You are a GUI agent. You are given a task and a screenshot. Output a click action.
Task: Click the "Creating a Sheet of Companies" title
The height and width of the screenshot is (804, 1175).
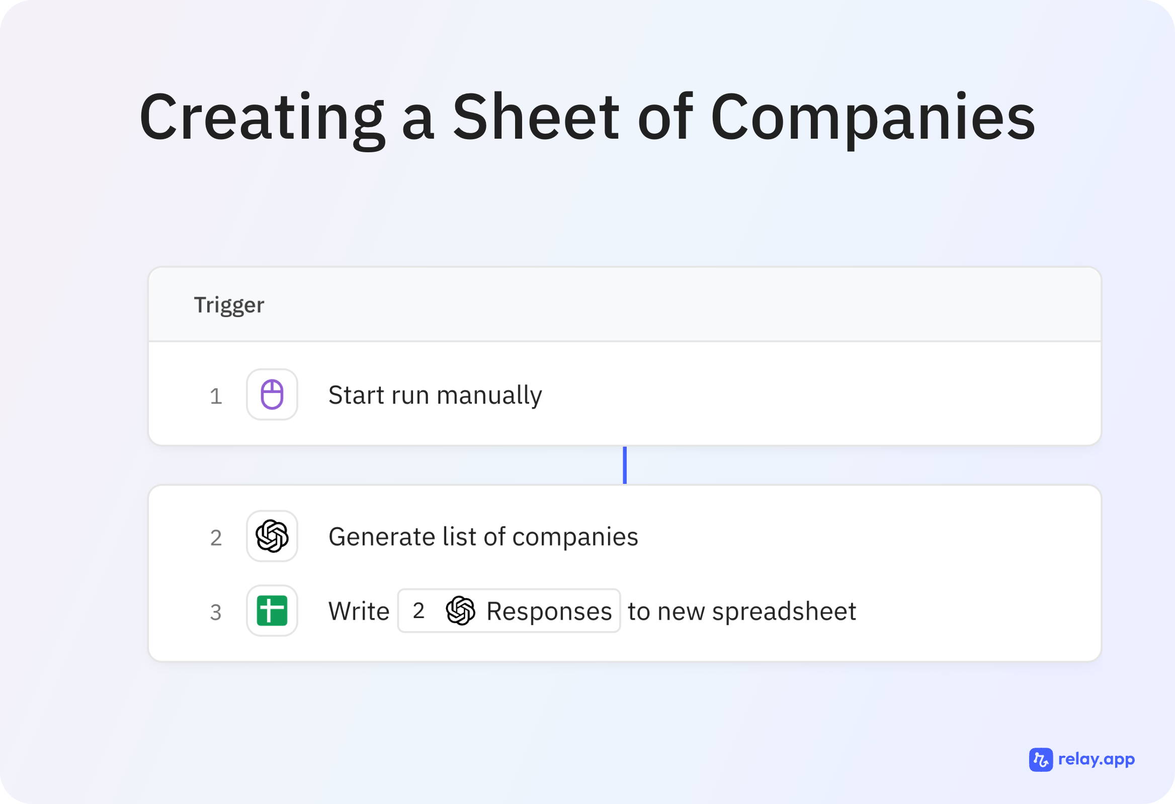point(587,117)
